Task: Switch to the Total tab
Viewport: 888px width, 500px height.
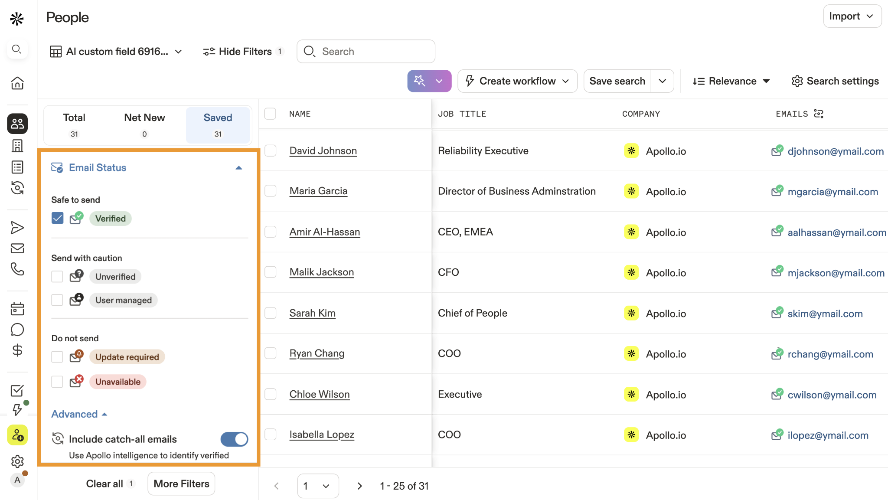Action: (74, 124)
